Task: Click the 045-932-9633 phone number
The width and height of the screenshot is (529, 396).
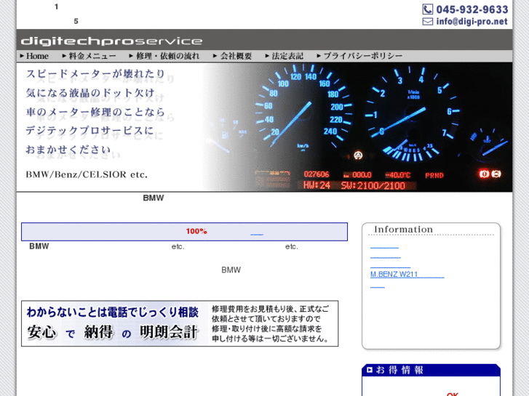Action: (472, 9)
